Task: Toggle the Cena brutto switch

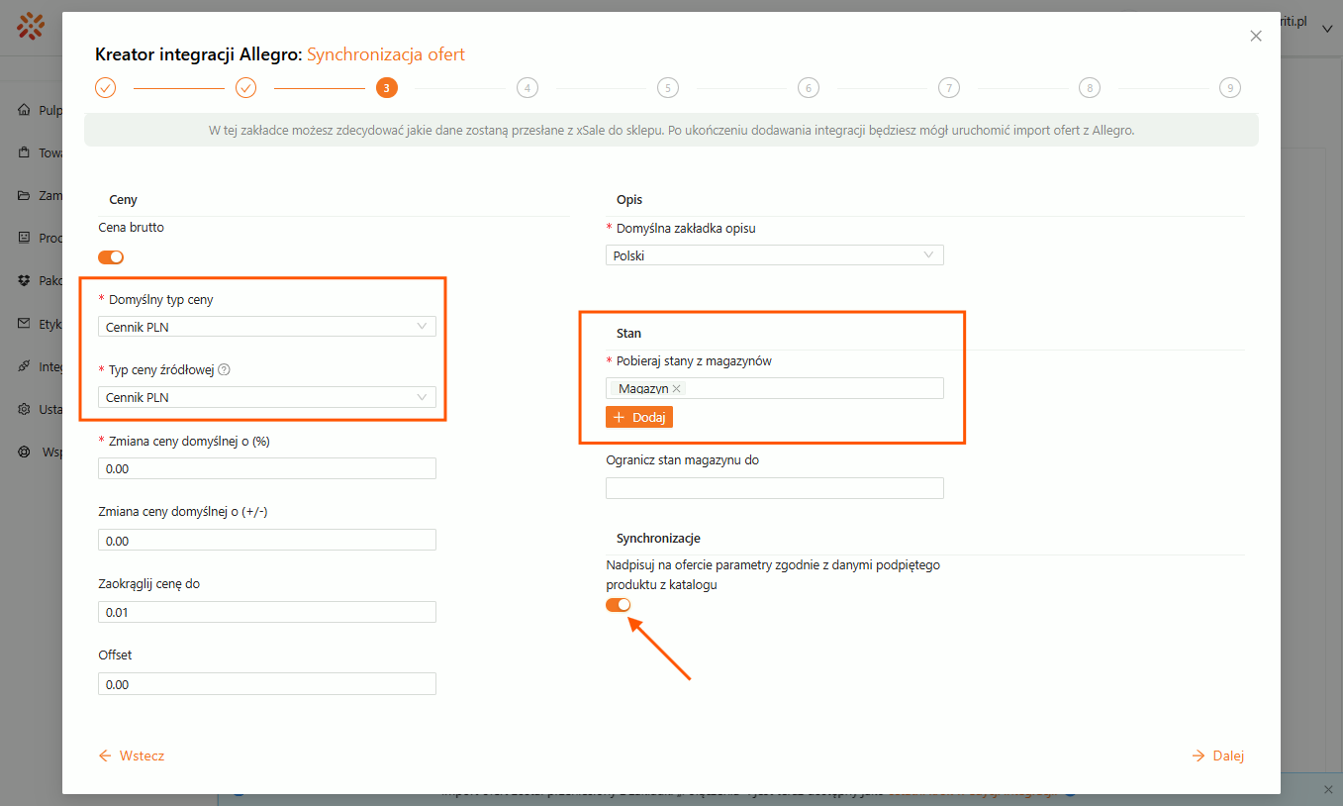Action: 111,257
